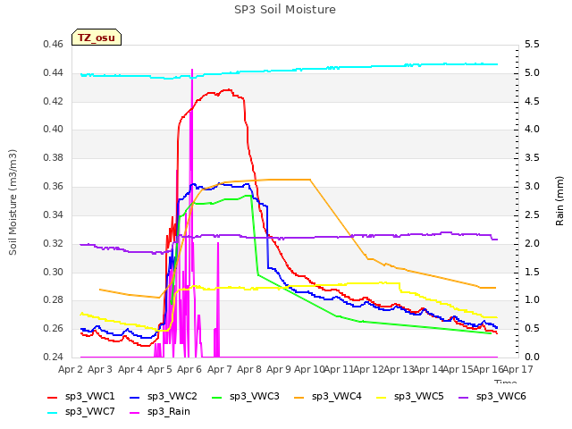Click the 0.24 soil moisture tick value
Image resolution: width=572 pixels, height=429 pixels.
[x=54, y=357]
